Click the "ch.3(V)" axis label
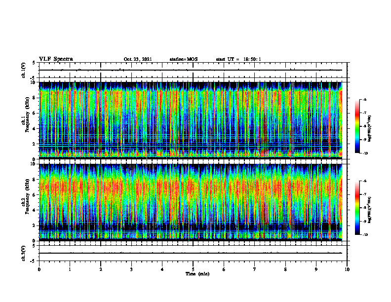391x302 pixels. (24, 254)
